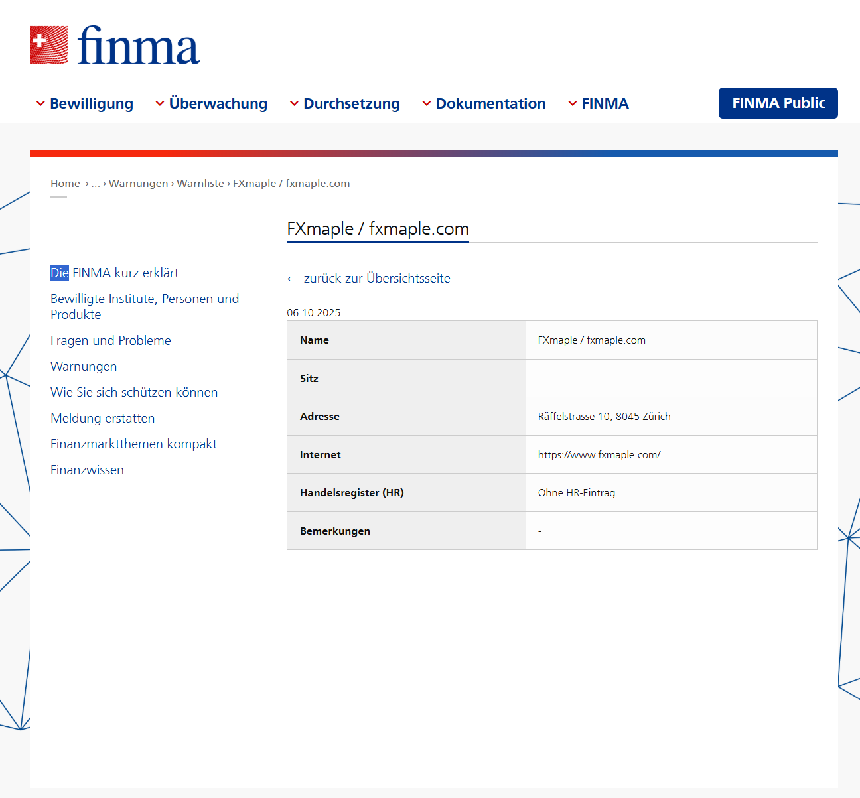Click the address Räffelstrasse 10, 8045 Zürich
Viewport: 860px width, 798px height.
(605, 417)
